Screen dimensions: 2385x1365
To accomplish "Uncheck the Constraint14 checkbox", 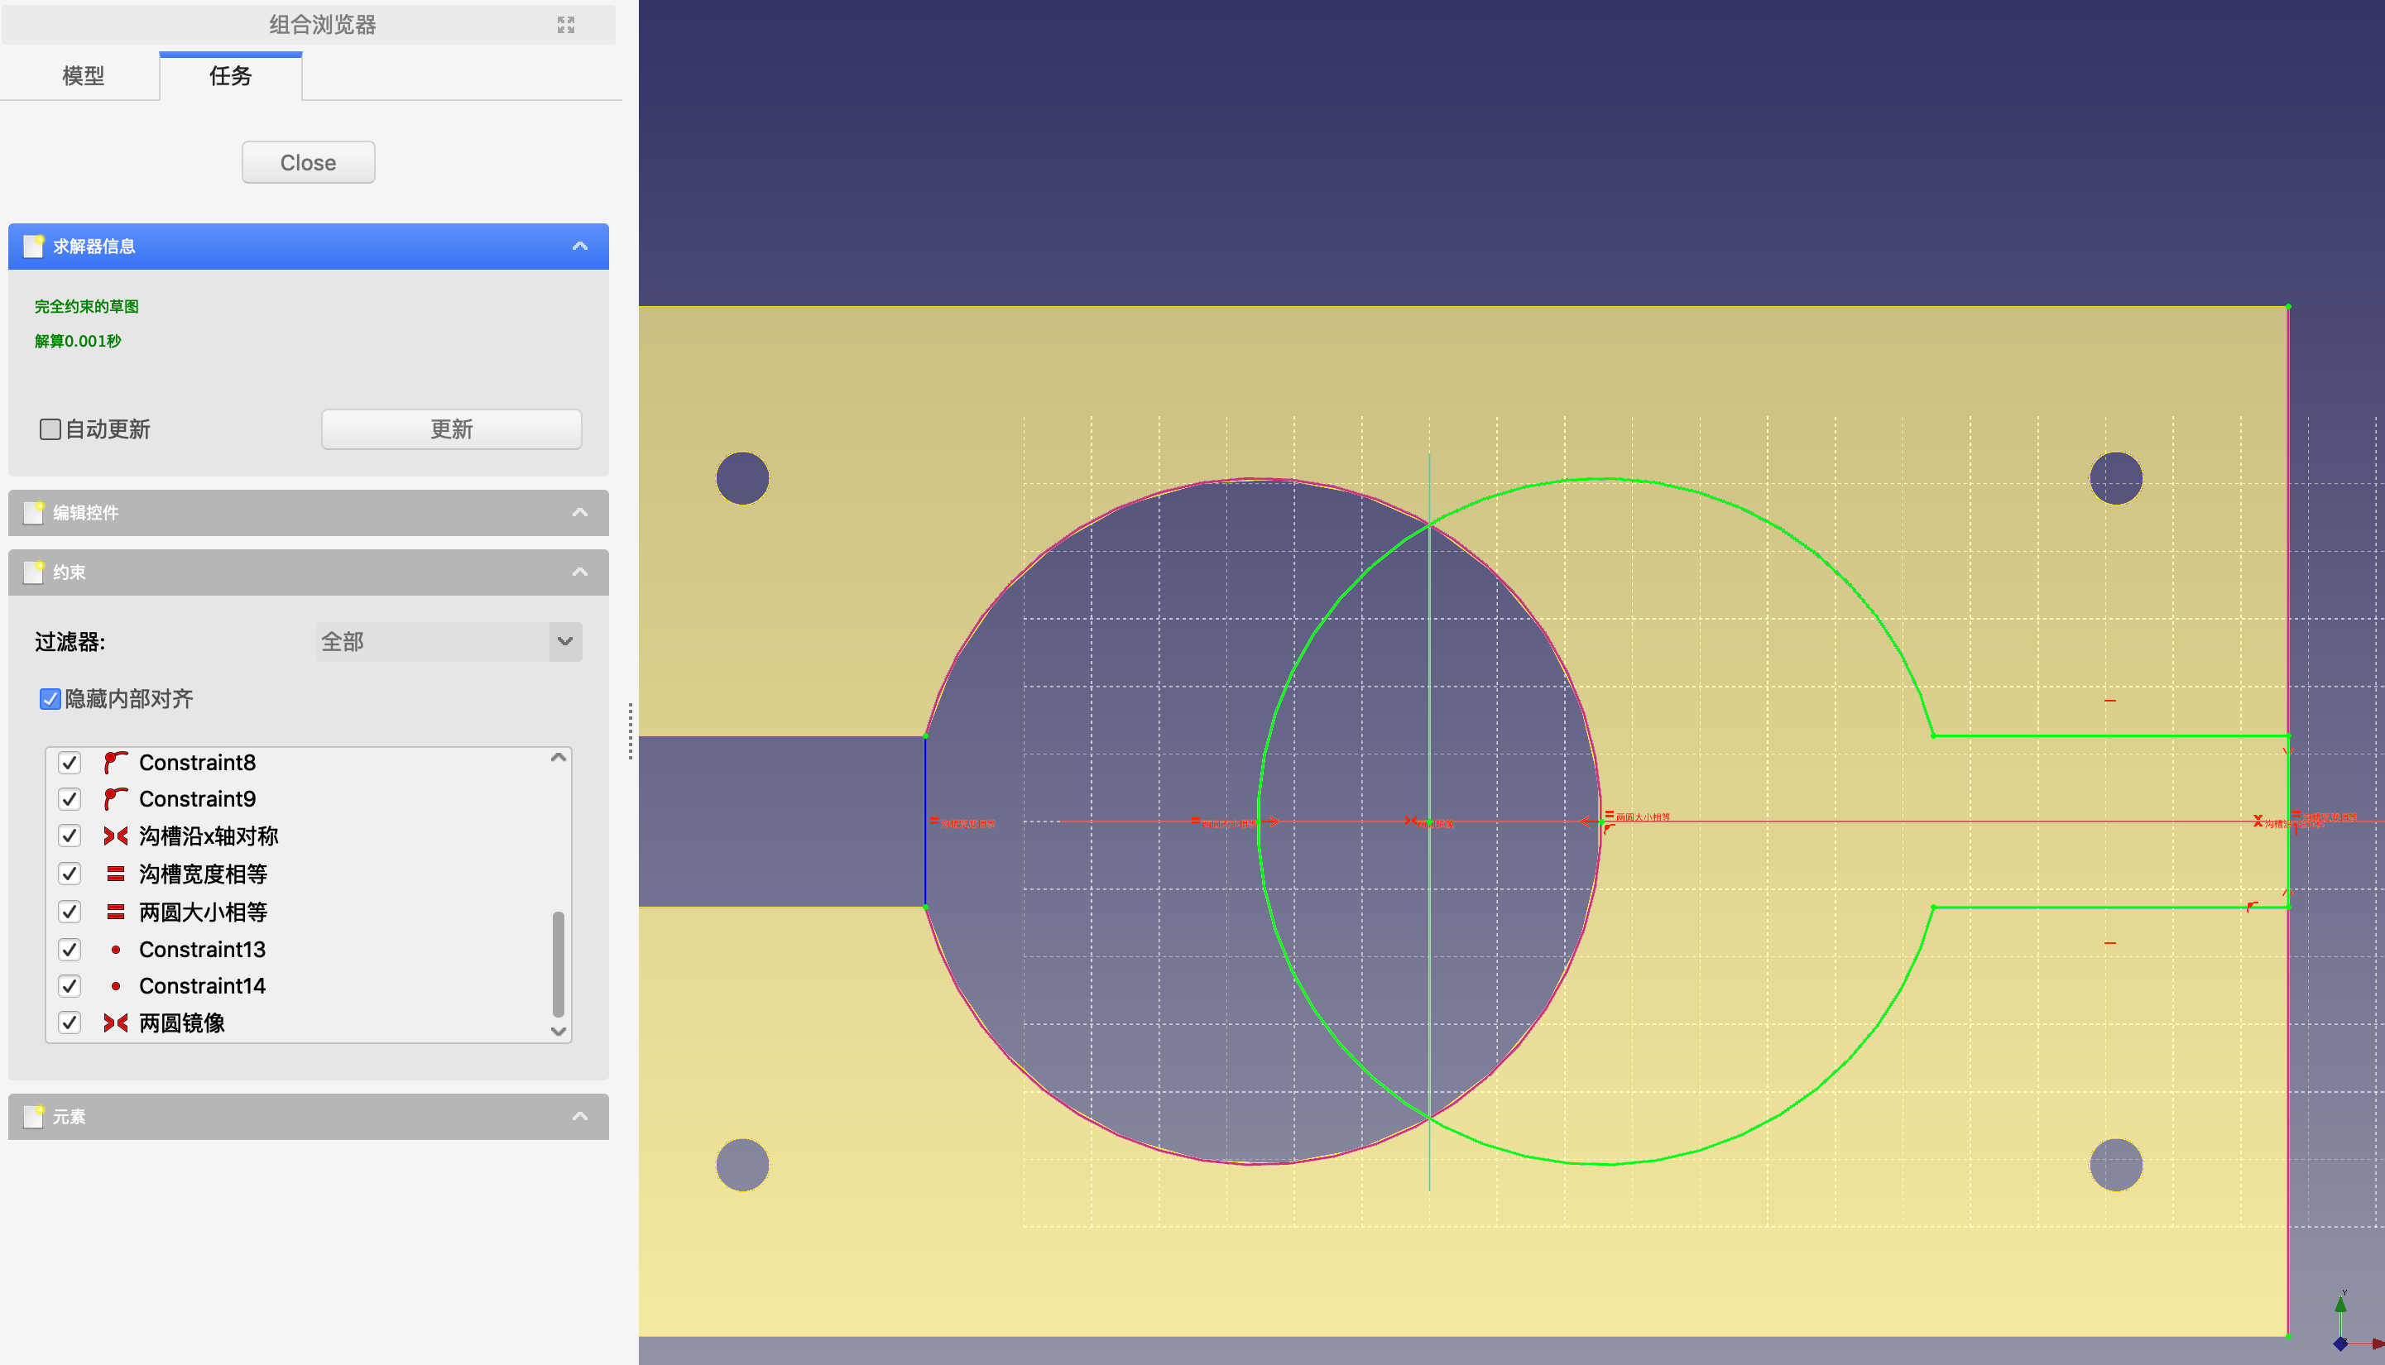I will coord(70,986).
